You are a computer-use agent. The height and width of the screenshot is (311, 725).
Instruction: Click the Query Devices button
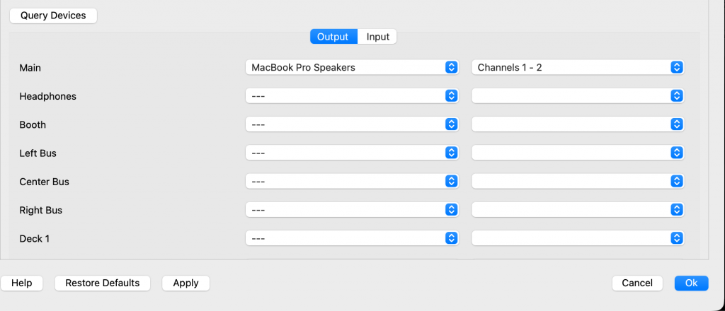pos(53,16)
